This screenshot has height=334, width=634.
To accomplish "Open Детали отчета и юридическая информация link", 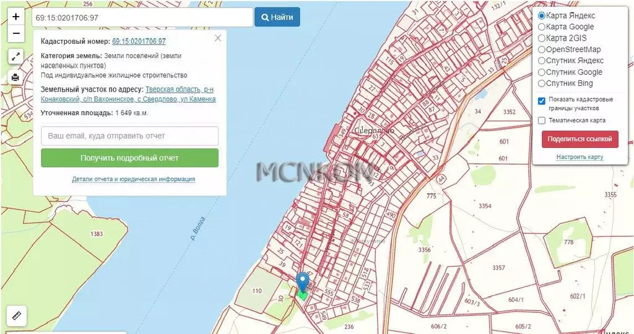I will coord(134,179).
